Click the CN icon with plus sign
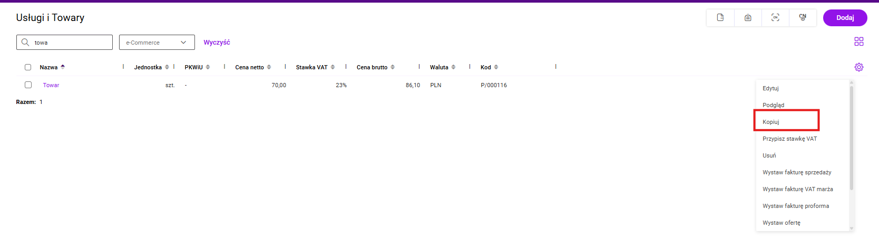Image resolution: width=879 pixels, height=251 pixels. point(803,18)
